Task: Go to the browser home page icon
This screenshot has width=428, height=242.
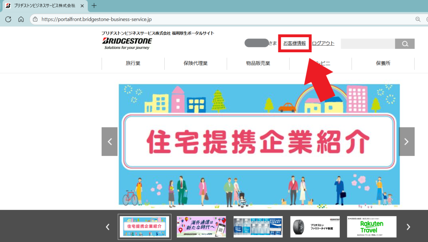Action: (21, 19)
